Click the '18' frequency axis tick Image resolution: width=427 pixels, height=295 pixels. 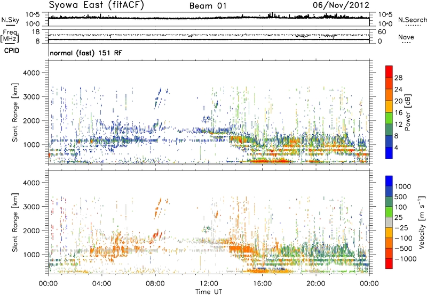tap(36, 32)
